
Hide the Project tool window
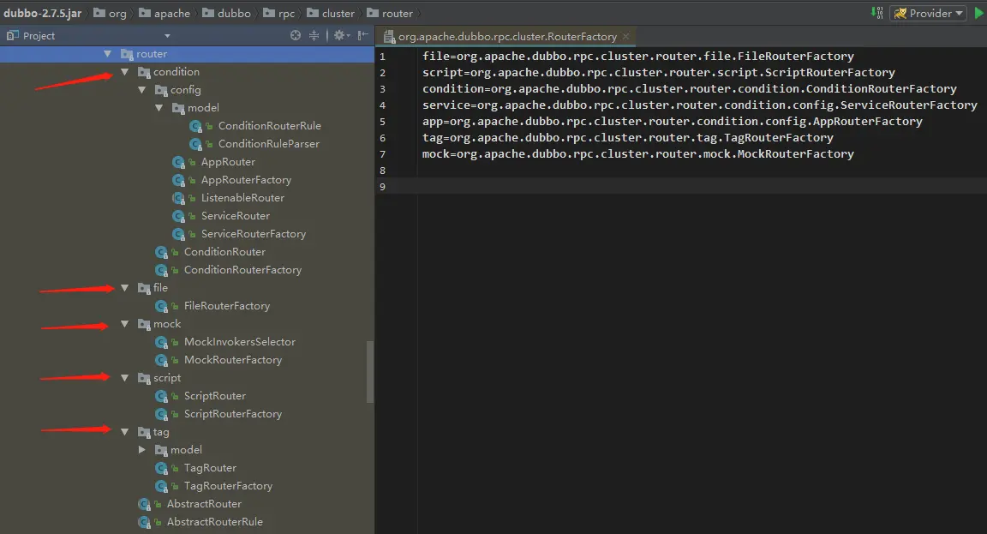click(362, 35)
